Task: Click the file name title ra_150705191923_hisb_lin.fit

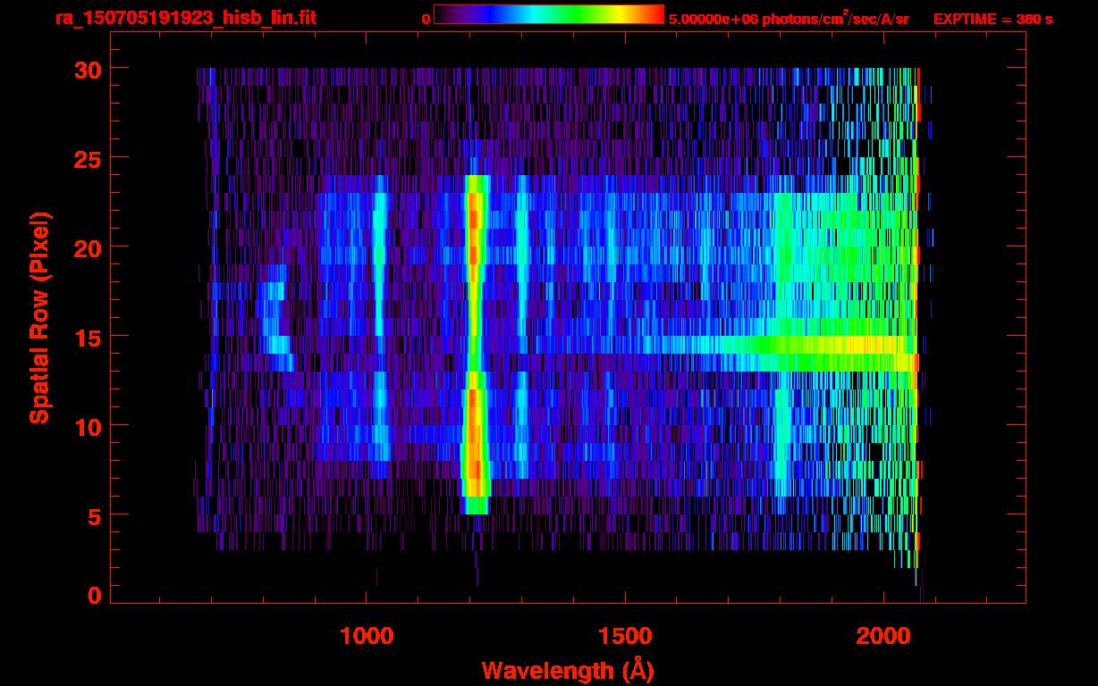Action: tap(185, 18)
